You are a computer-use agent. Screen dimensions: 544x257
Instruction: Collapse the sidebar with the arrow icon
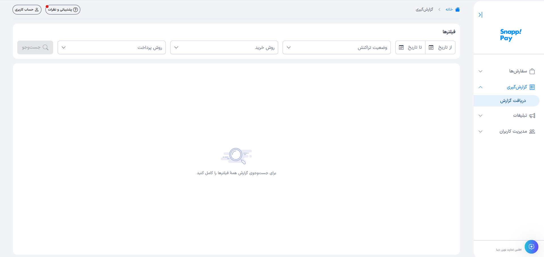(x=480, y=15)
